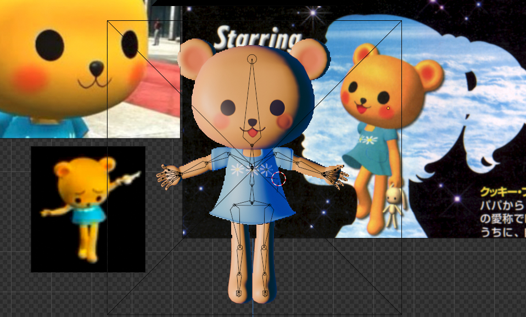Click the "Starring" text on magazine reference

(258, 38)
